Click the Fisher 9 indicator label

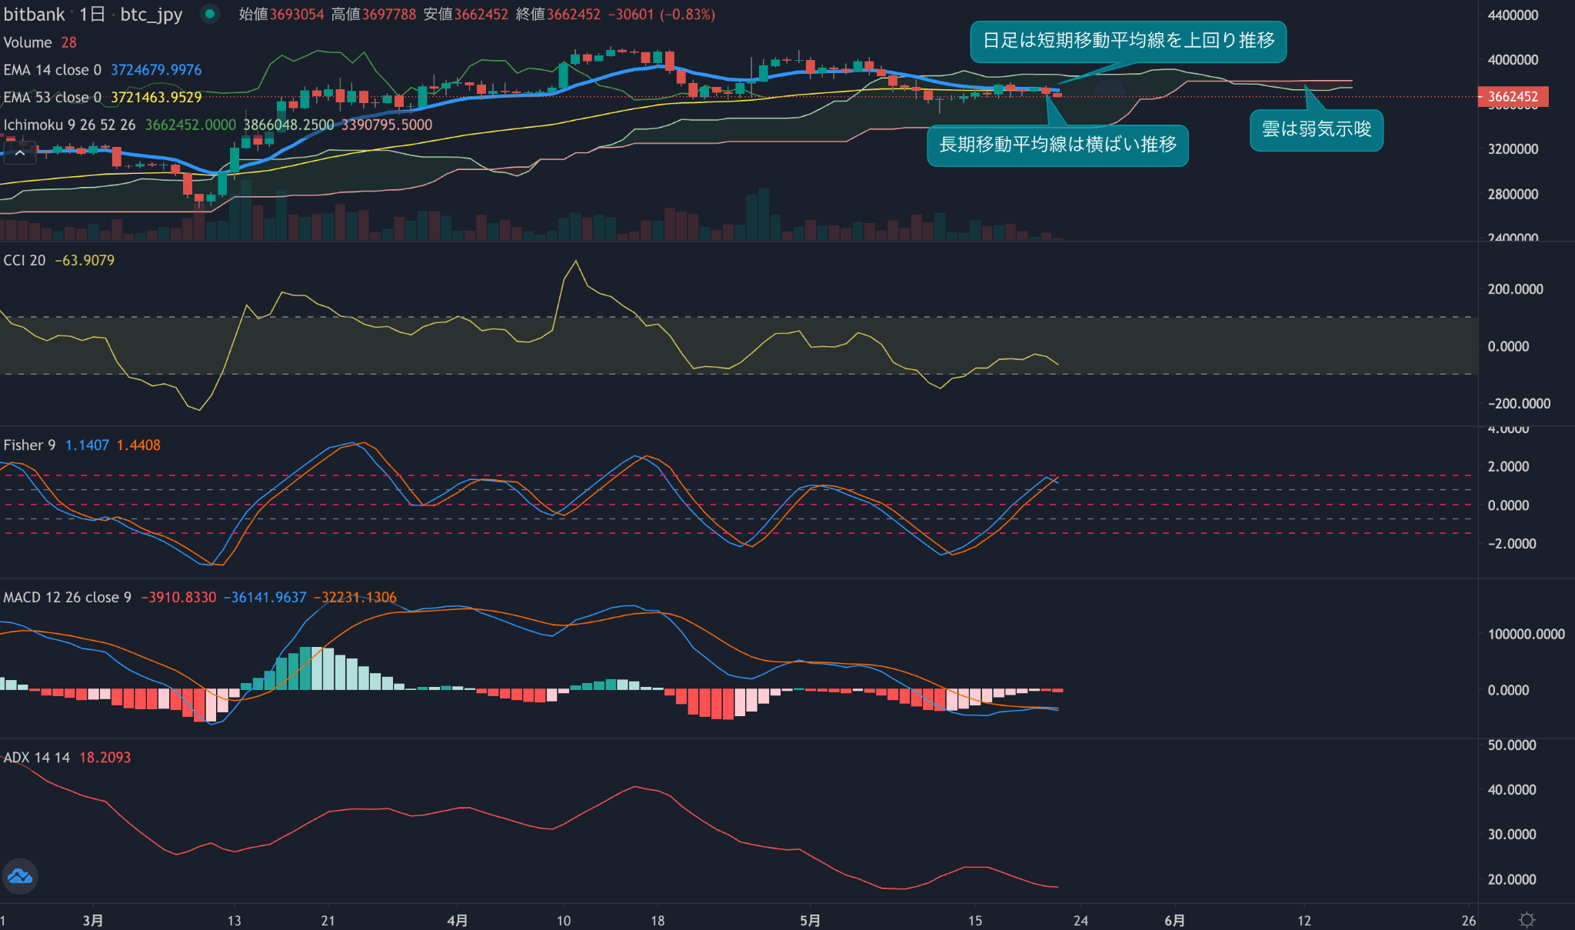pyautogui.click(x=29, y=445)
